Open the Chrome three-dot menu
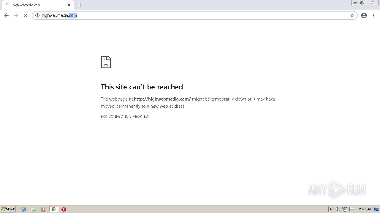Viewport: 380px width, 213px height. 373,15
